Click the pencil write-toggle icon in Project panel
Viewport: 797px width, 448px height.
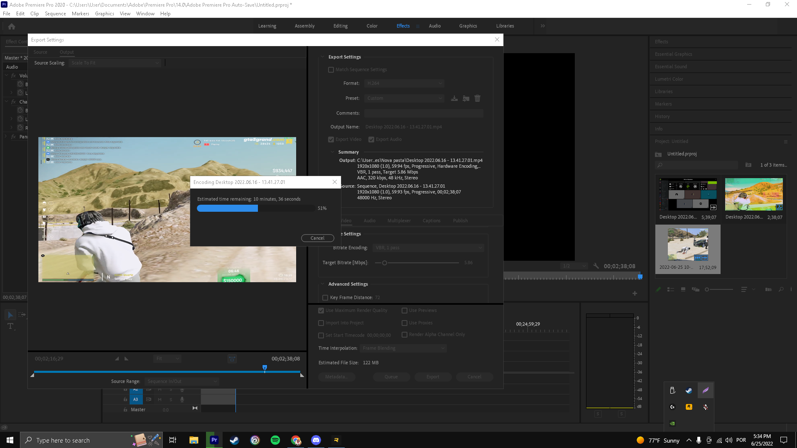[x=658, y=289]
